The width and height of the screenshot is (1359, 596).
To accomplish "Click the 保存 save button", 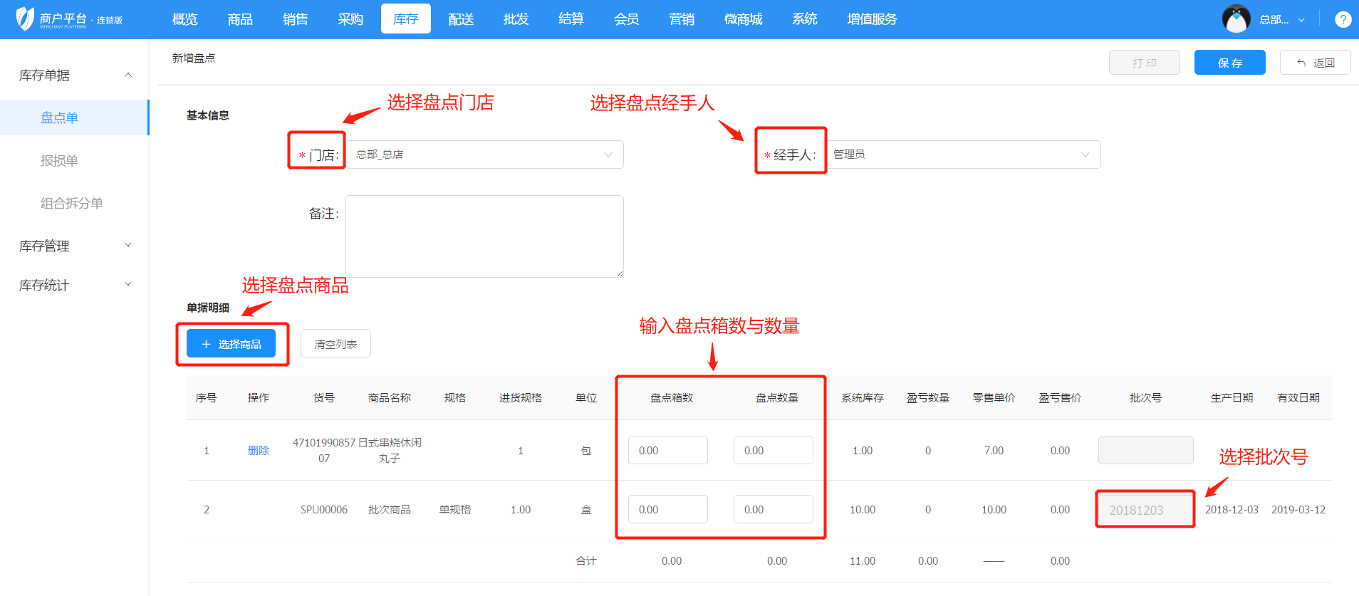I will click(1229, 63).
